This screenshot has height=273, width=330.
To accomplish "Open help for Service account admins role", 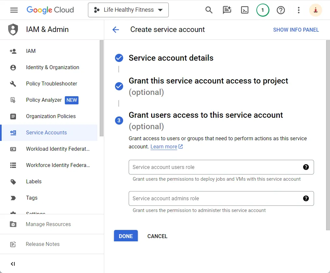I will [x=306, y=198].
